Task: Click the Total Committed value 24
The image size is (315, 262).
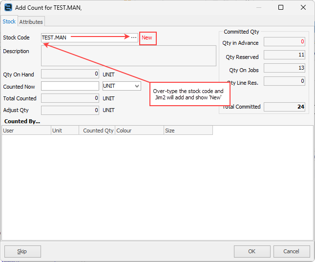Action: 284,107
